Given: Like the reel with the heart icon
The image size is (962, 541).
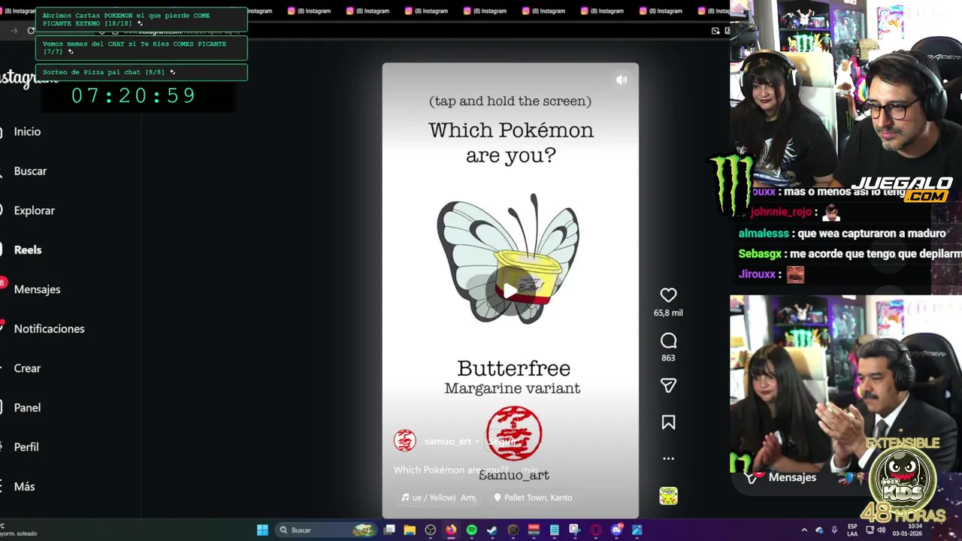Looking at the screenshot, I should click(x=668, y=295).
